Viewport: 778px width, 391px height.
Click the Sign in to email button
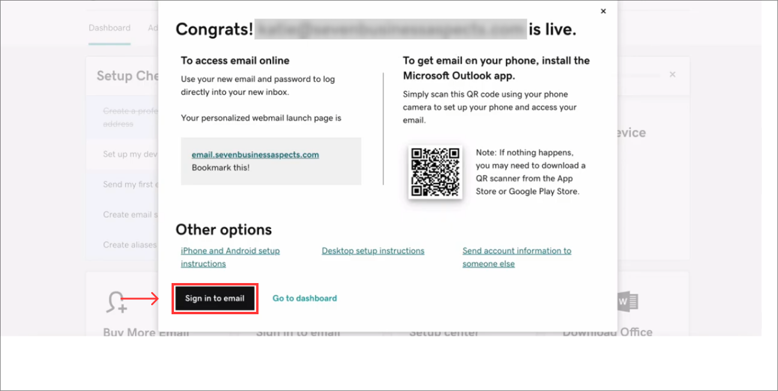pos(215,298)
